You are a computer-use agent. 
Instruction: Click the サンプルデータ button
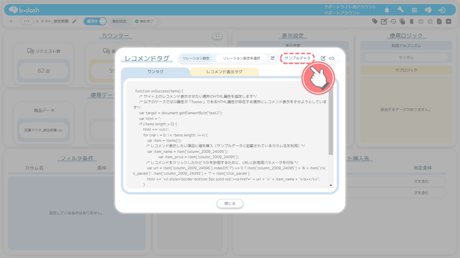click(x=298, y=58)
